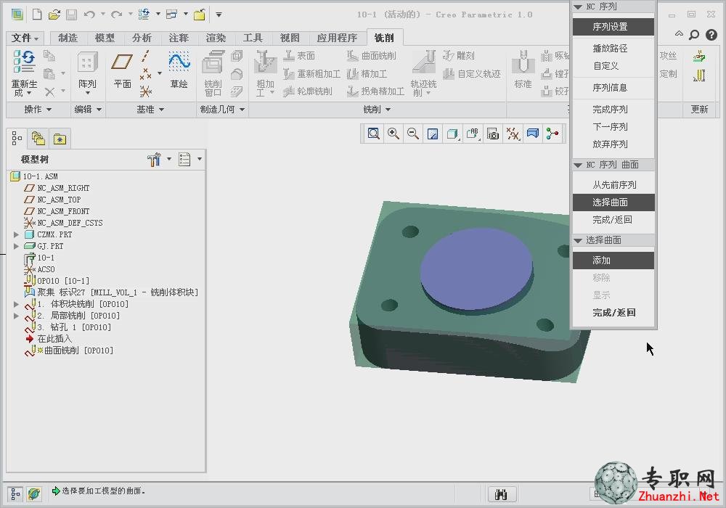
Task: Switch to the 分析 ribbon tab
Action: point(142,38)
